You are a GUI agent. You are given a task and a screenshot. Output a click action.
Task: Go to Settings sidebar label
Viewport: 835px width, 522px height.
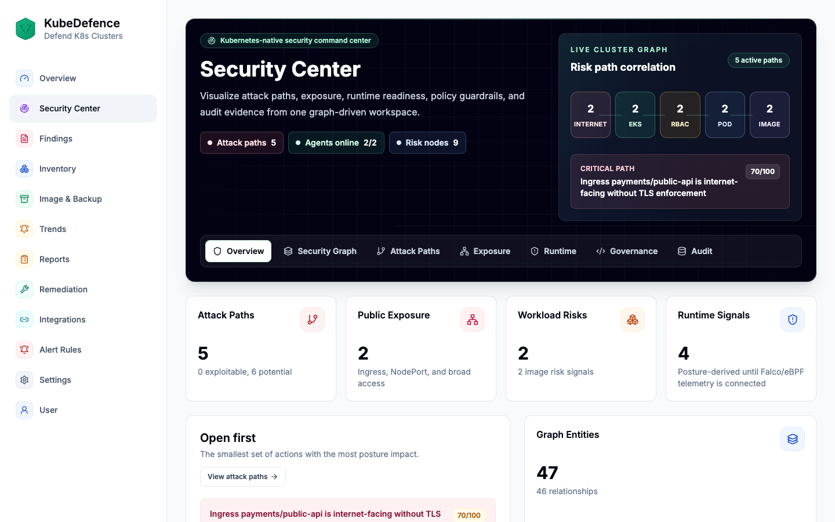[55, 380]
